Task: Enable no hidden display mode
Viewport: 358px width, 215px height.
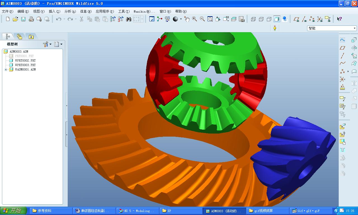Action: pos(269,19)
